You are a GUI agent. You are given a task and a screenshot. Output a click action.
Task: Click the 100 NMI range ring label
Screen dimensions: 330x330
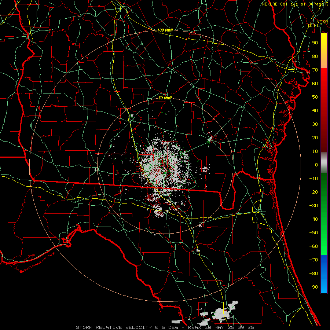click(x=165, y=30)
